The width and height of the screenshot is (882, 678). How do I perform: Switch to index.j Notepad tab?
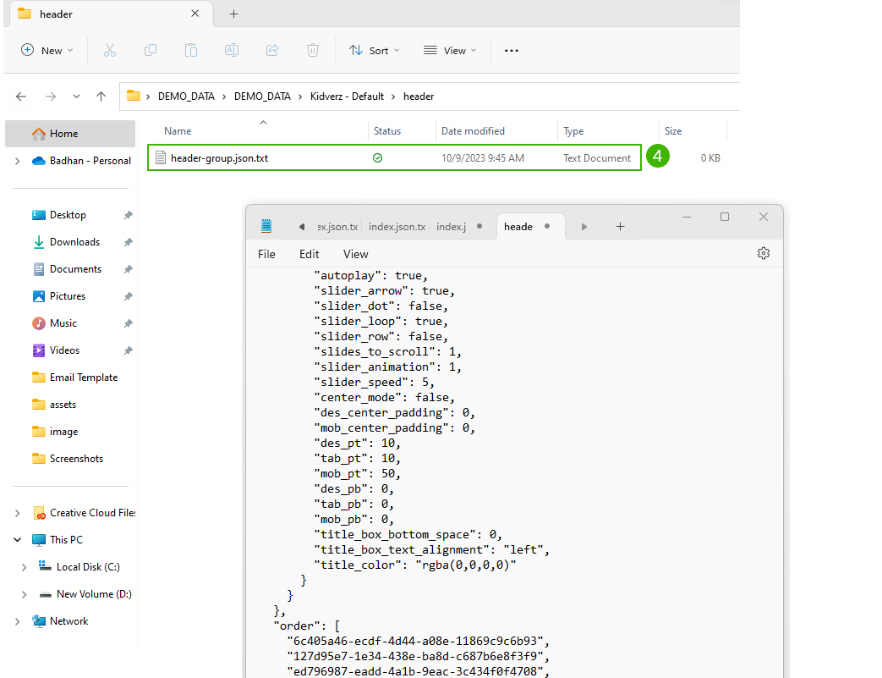pyautogui.click(x=451, y=226)
